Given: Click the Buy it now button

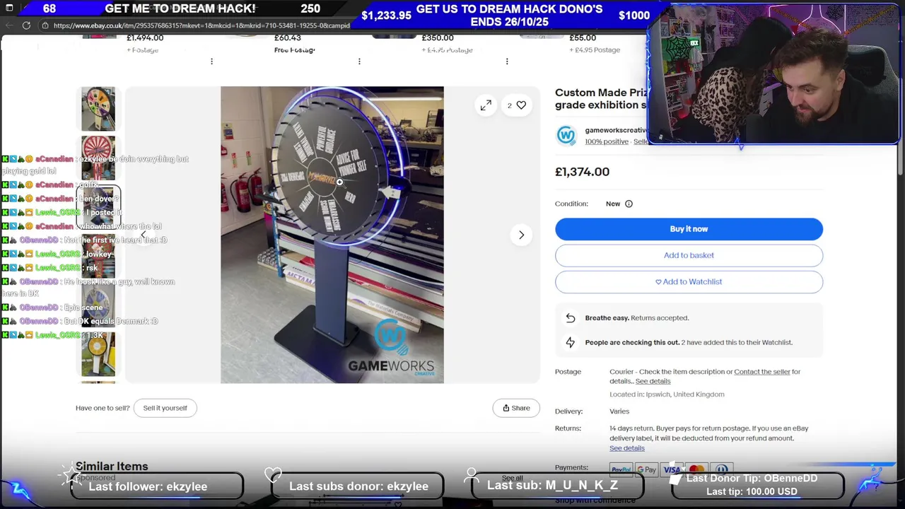Looking at the screenshot, I should (x=689, y=229).
